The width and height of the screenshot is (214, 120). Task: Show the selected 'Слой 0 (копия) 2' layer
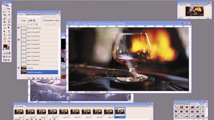(19, 72)
